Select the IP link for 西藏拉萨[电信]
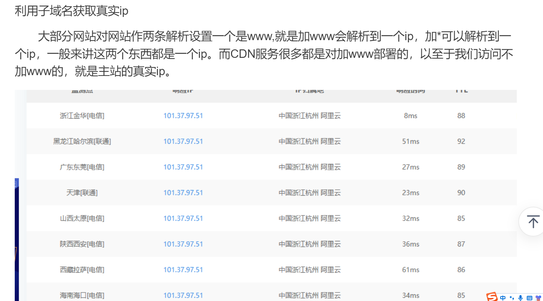The height and width of the screenshot is (301, 543). pyautogui.click(x=183, y=270)
